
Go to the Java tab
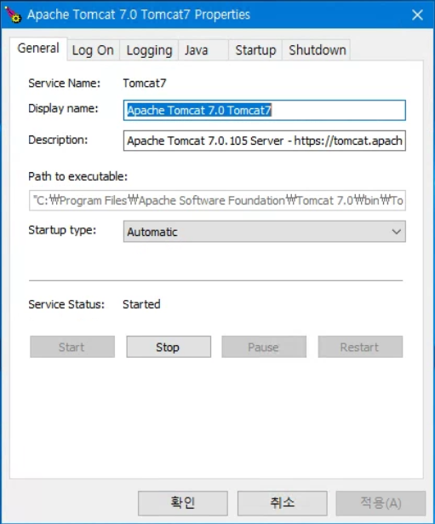pyautogui.click(x=203, y=50)
